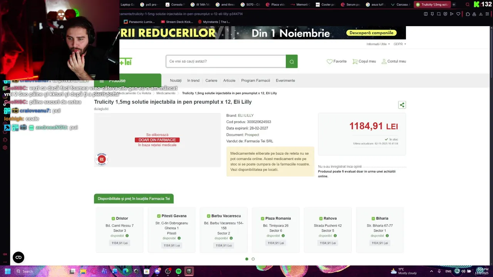Open Spotify from the taskbar
493x277 pixels.
point(178,271)
